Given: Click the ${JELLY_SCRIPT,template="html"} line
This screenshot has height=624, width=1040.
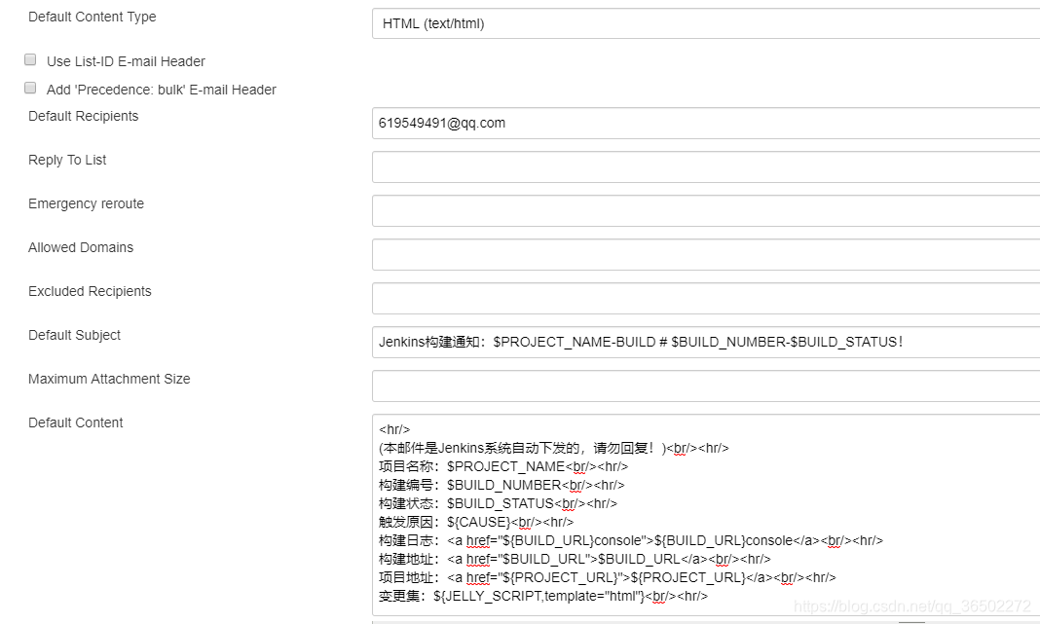Looking at the screenshot, I should [x=543, y=597].
